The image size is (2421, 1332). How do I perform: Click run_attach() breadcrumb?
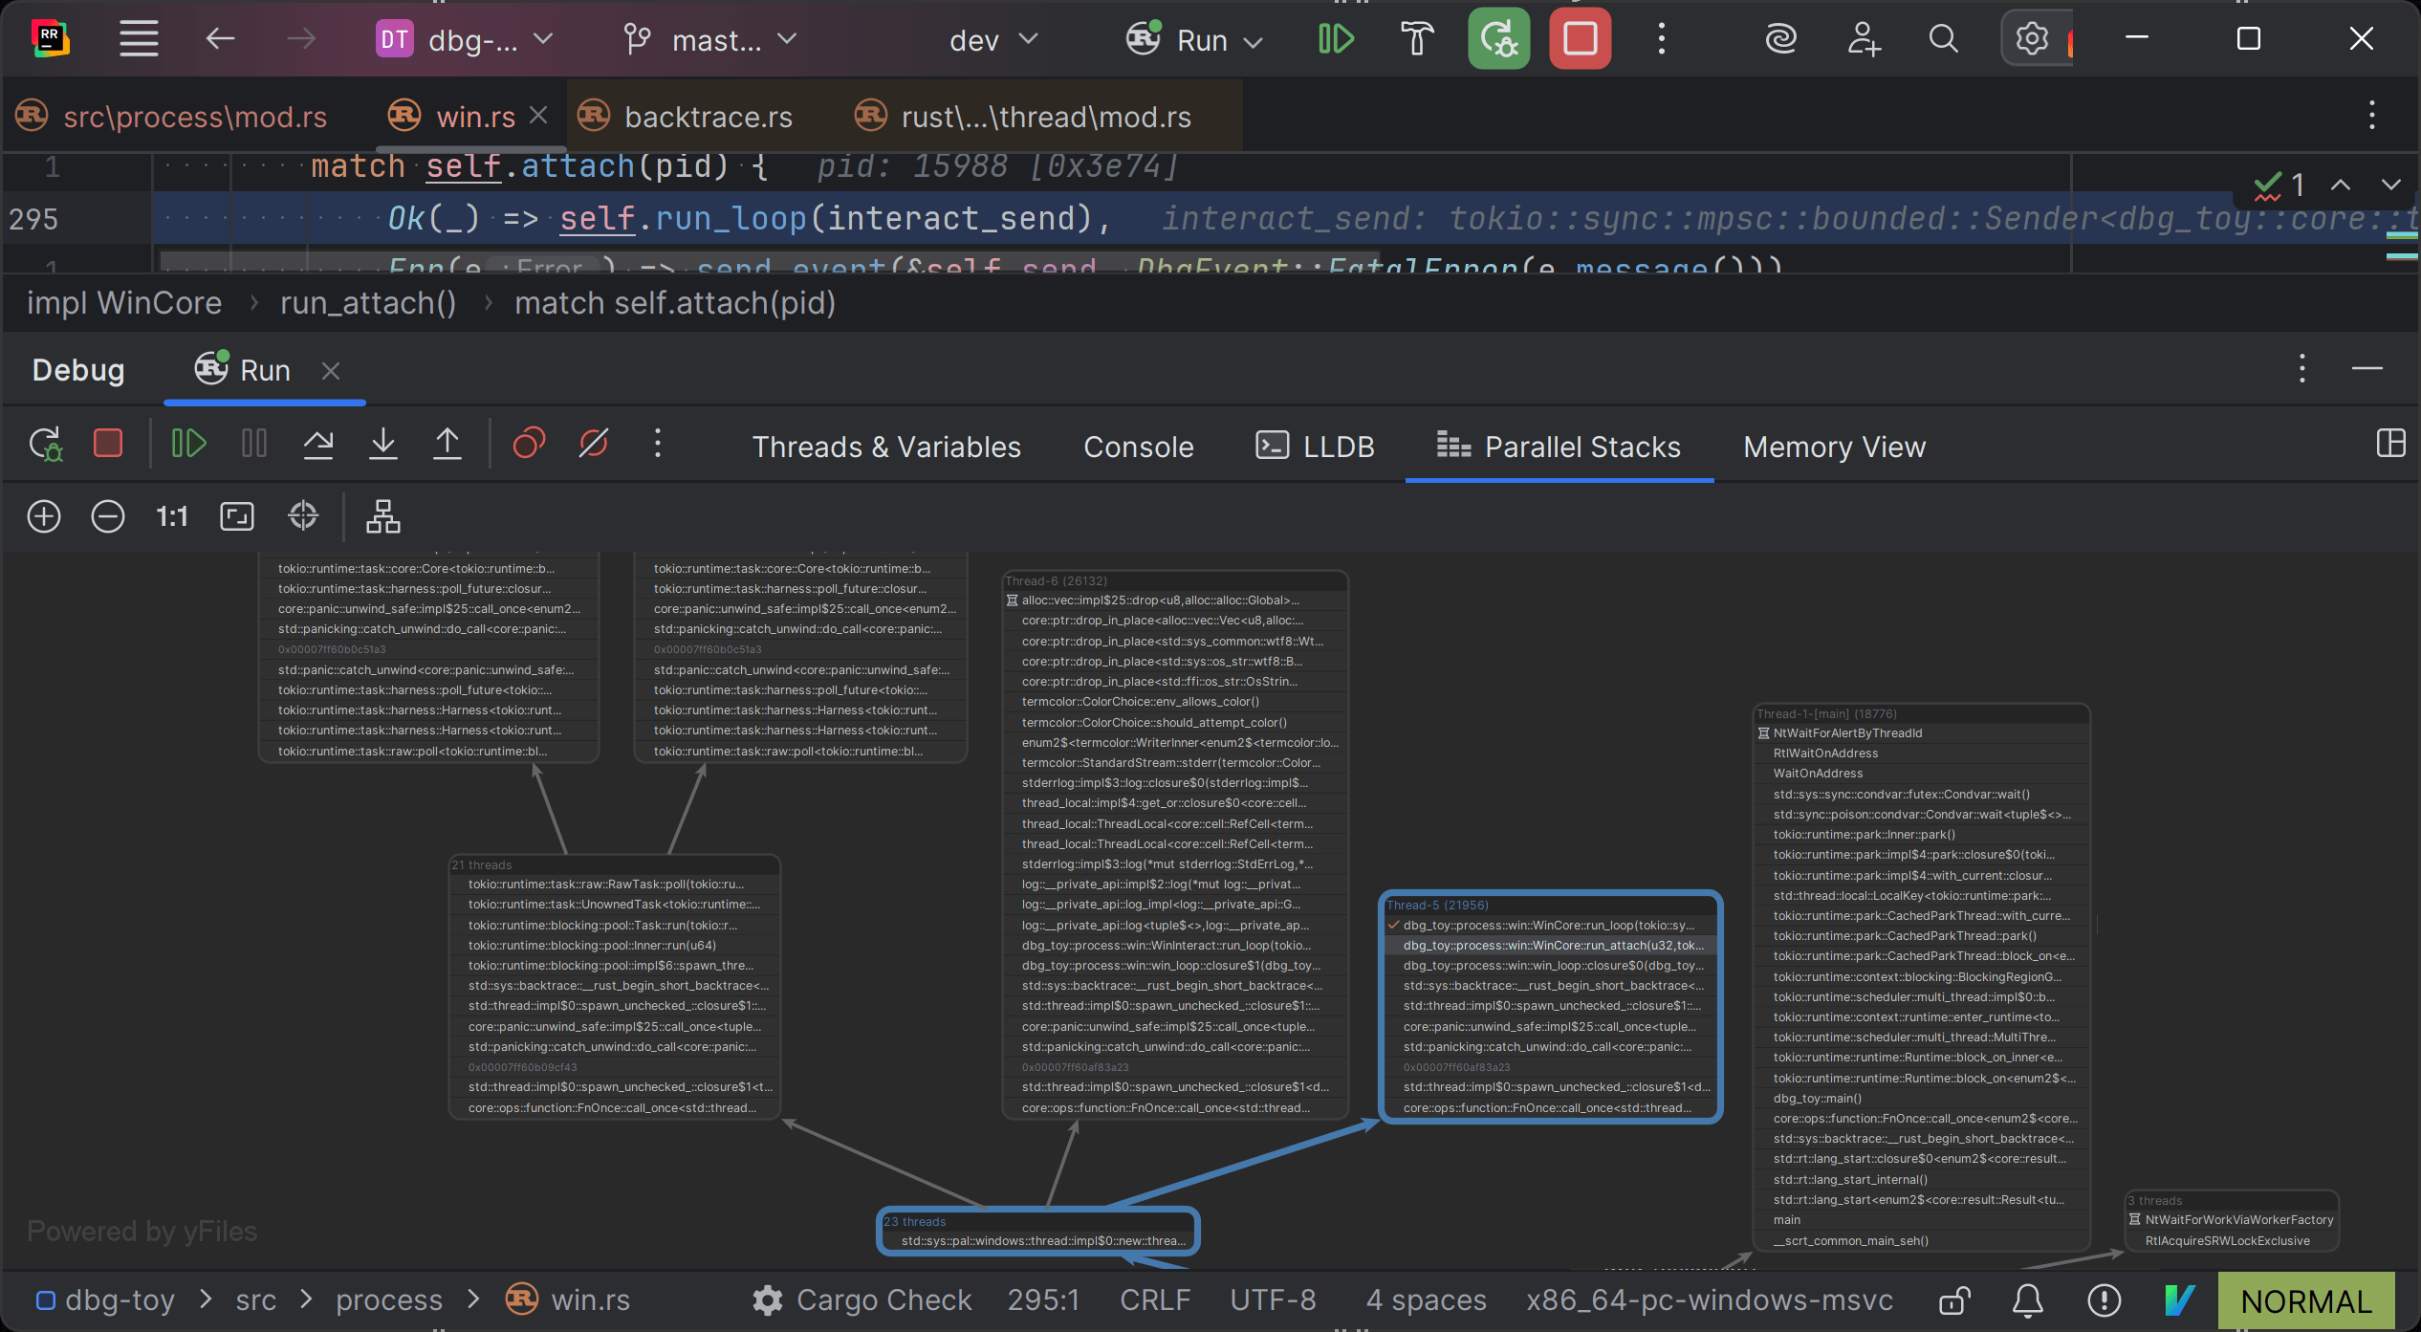[x=368, y=303]
